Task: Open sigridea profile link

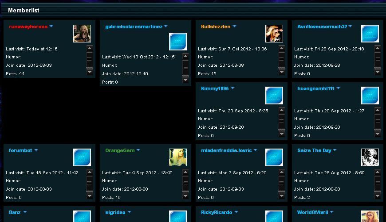Action: coord(115,212)
